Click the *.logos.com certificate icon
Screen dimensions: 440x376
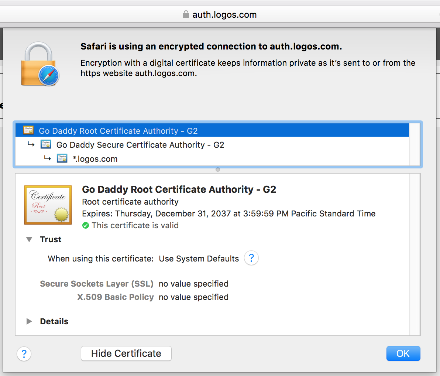(x=62, y=158)
